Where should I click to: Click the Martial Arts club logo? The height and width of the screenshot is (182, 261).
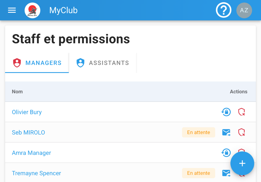tap(32, 10)
